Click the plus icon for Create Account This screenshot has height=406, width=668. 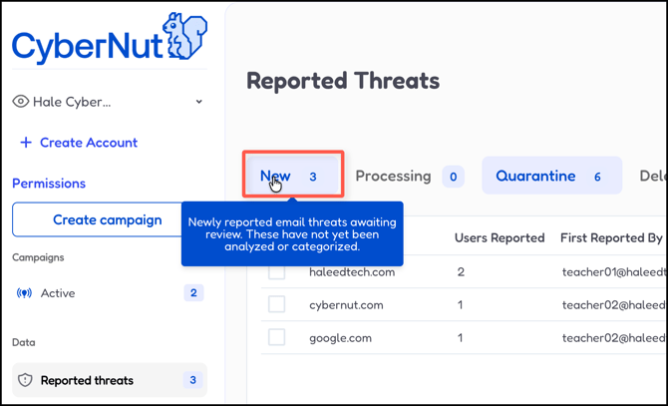pyautogui.click(x=26, y=143)
